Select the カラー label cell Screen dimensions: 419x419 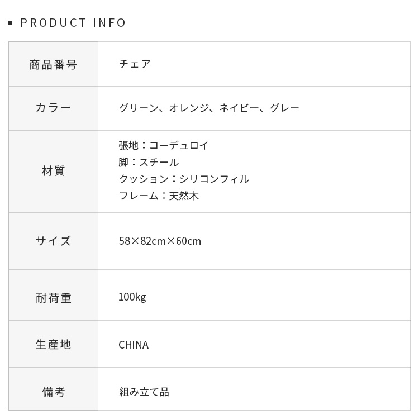[53, 108]
